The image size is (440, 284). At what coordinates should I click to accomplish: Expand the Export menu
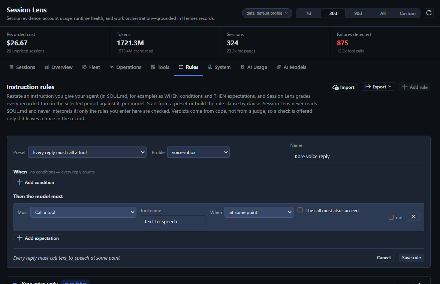pyautogui.click(x=378, y=87)
